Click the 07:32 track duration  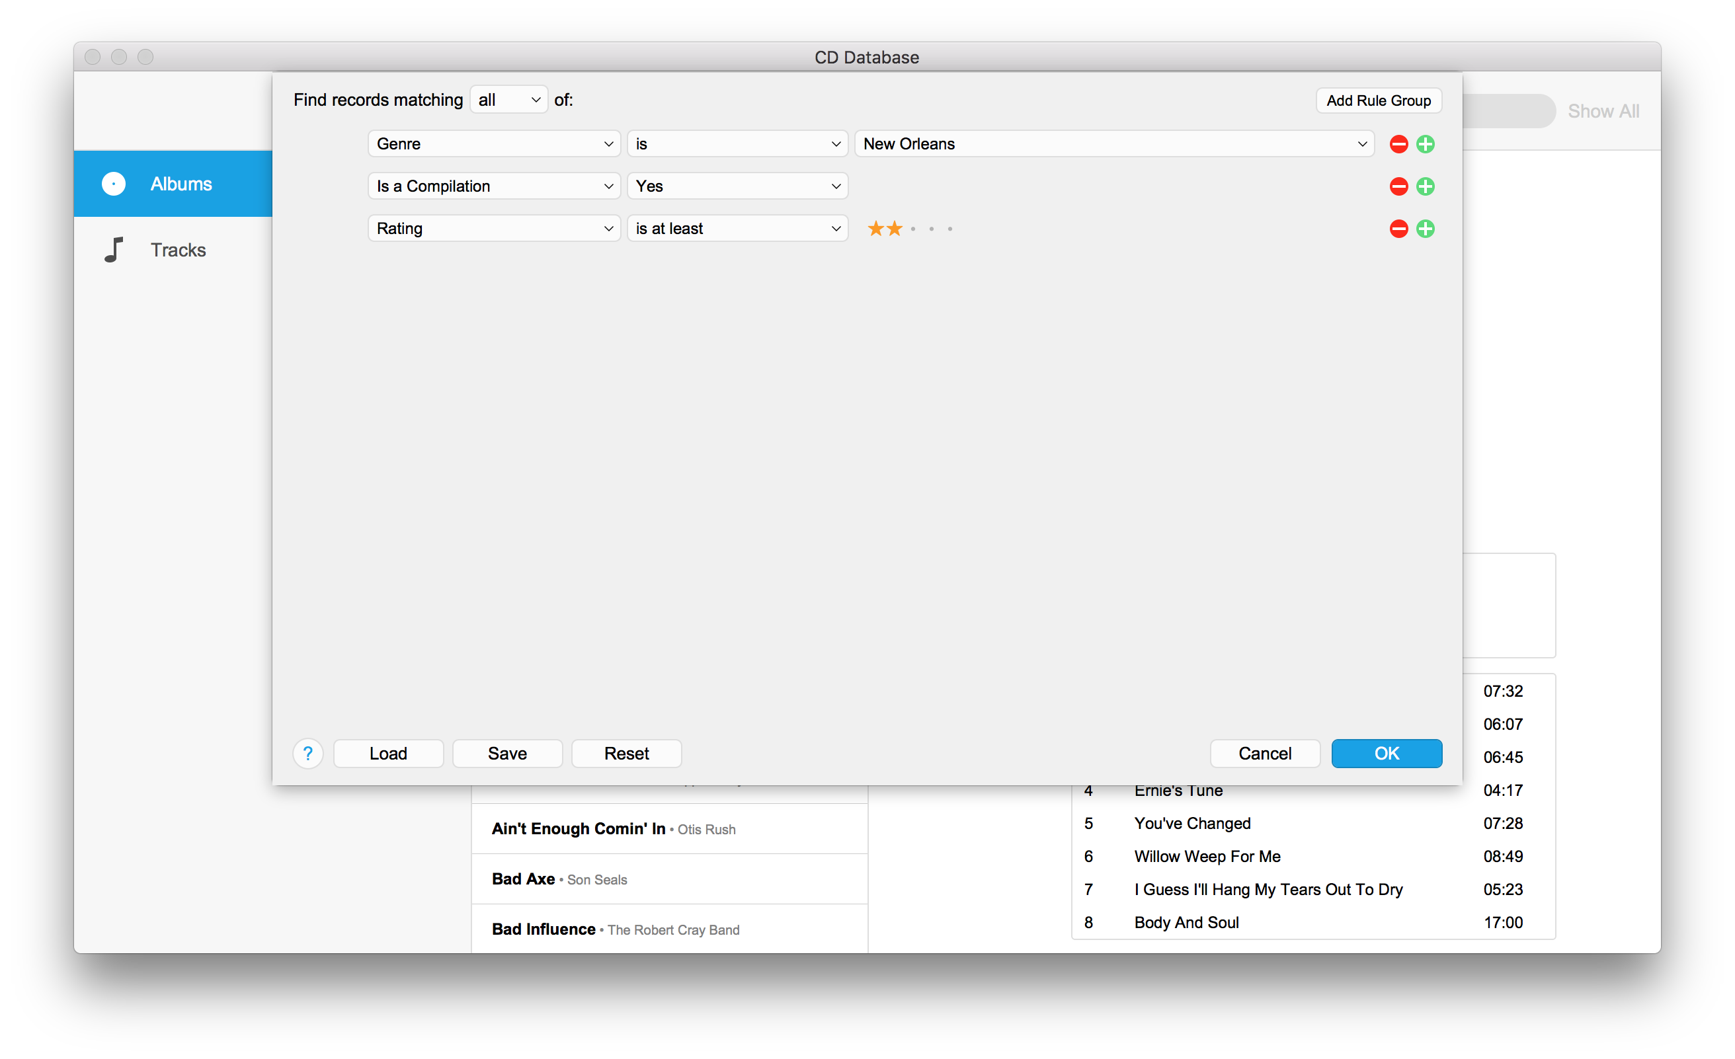[x=1503, y=691]
